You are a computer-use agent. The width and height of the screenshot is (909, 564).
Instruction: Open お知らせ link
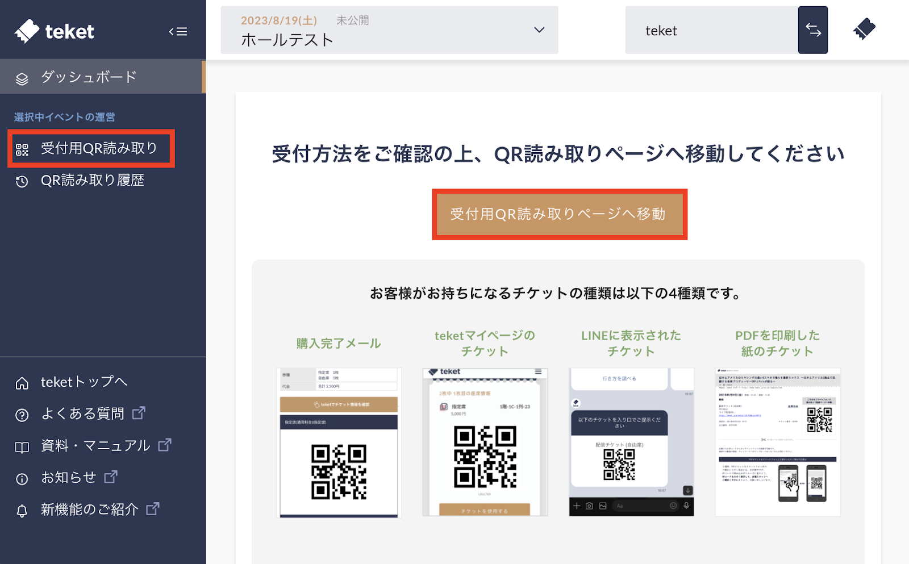coord(69,478)
